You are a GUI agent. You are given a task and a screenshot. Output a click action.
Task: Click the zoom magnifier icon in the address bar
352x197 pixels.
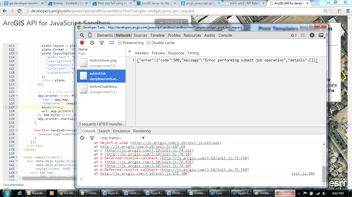coord(326,11)
